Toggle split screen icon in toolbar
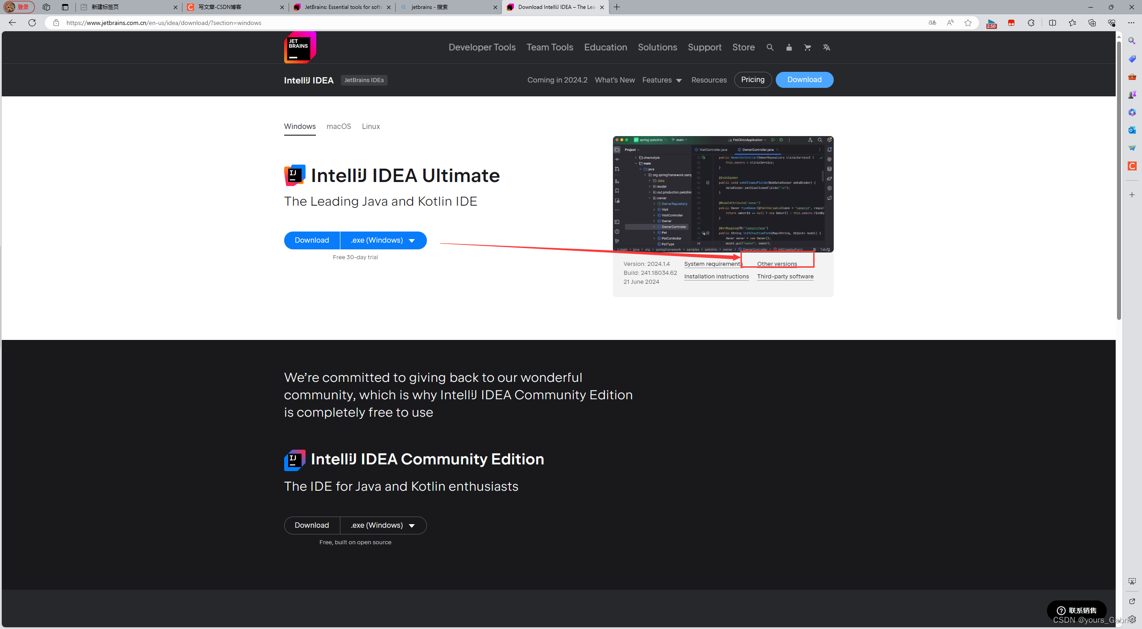This screenshot has height=629, width=1142. (x=1053, y=23)
